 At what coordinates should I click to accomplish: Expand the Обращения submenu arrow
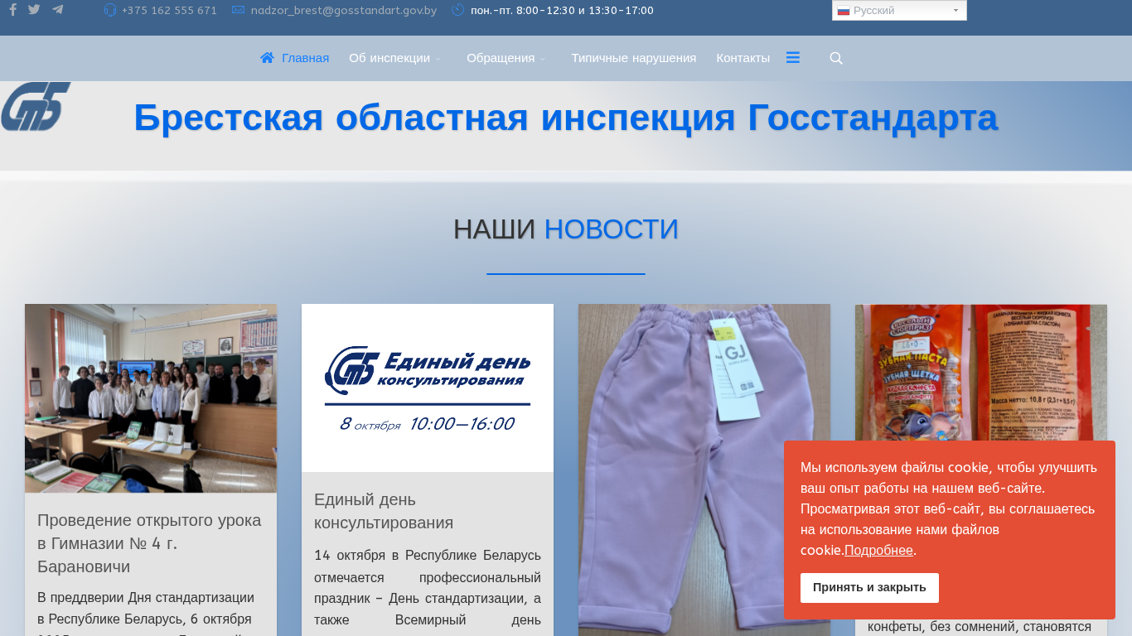tap(543, 59)
